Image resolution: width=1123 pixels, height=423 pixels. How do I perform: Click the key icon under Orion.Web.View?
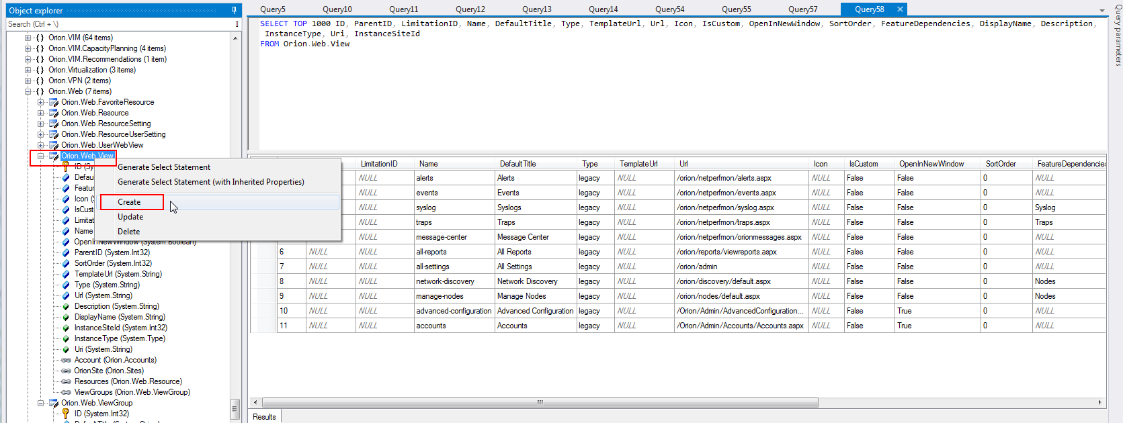click(x=66, y=167)
